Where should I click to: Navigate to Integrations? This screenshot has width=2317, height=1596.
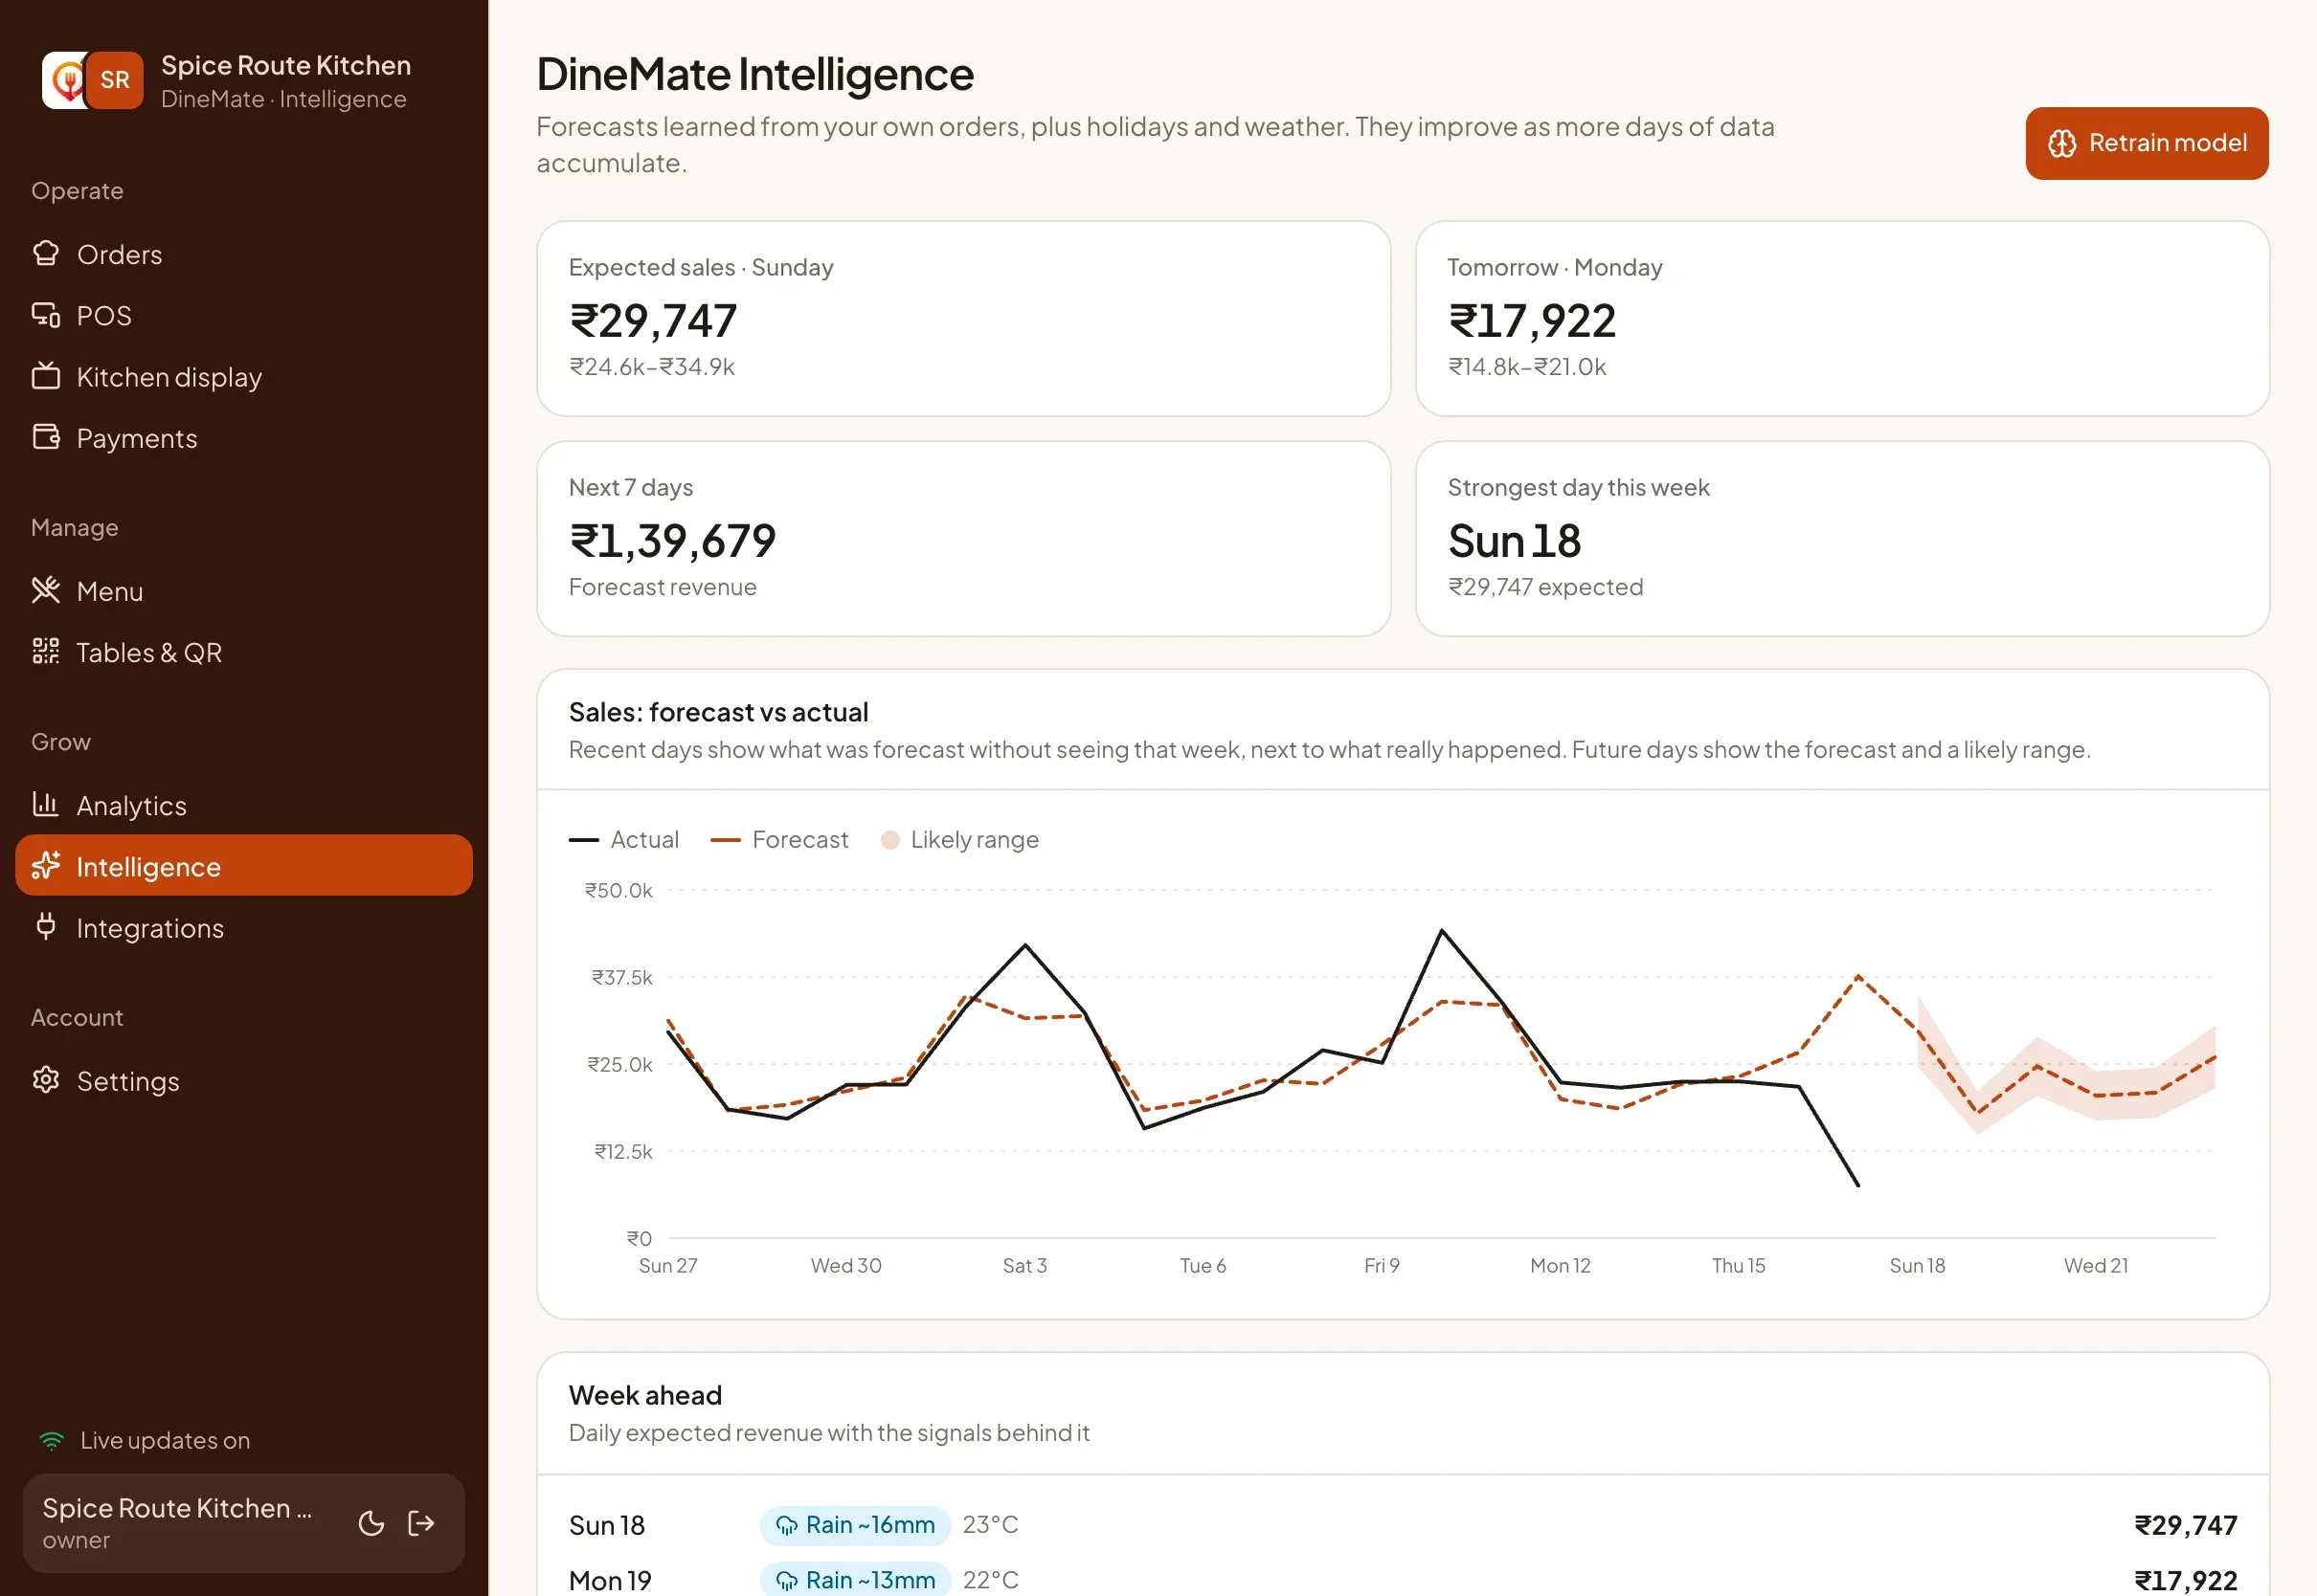(x=243, y=927)
